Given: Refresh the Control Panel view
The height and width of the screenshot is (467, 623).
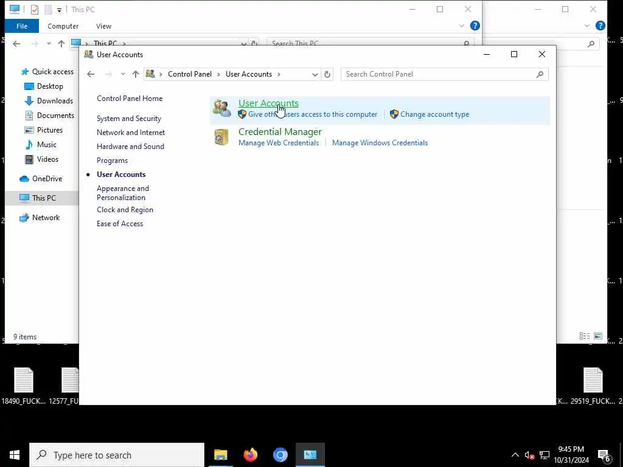Looking at the screenshot, I should tap(327, 74).
